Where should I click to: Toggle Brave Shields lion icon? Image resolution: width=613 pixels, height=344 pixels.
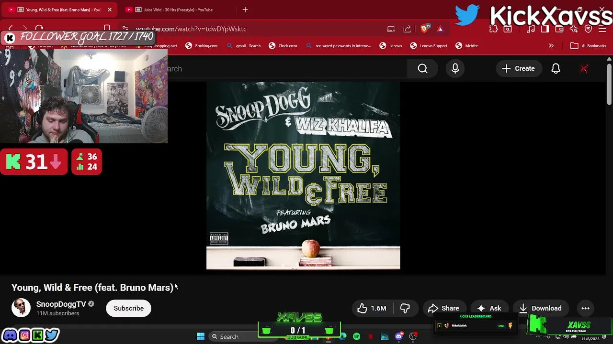[x=424, y=29]
